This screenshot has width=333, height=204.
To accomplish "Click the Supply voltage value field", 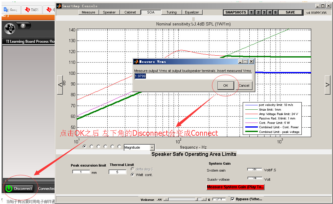I will pyautogui.click(x=254, y=178).
